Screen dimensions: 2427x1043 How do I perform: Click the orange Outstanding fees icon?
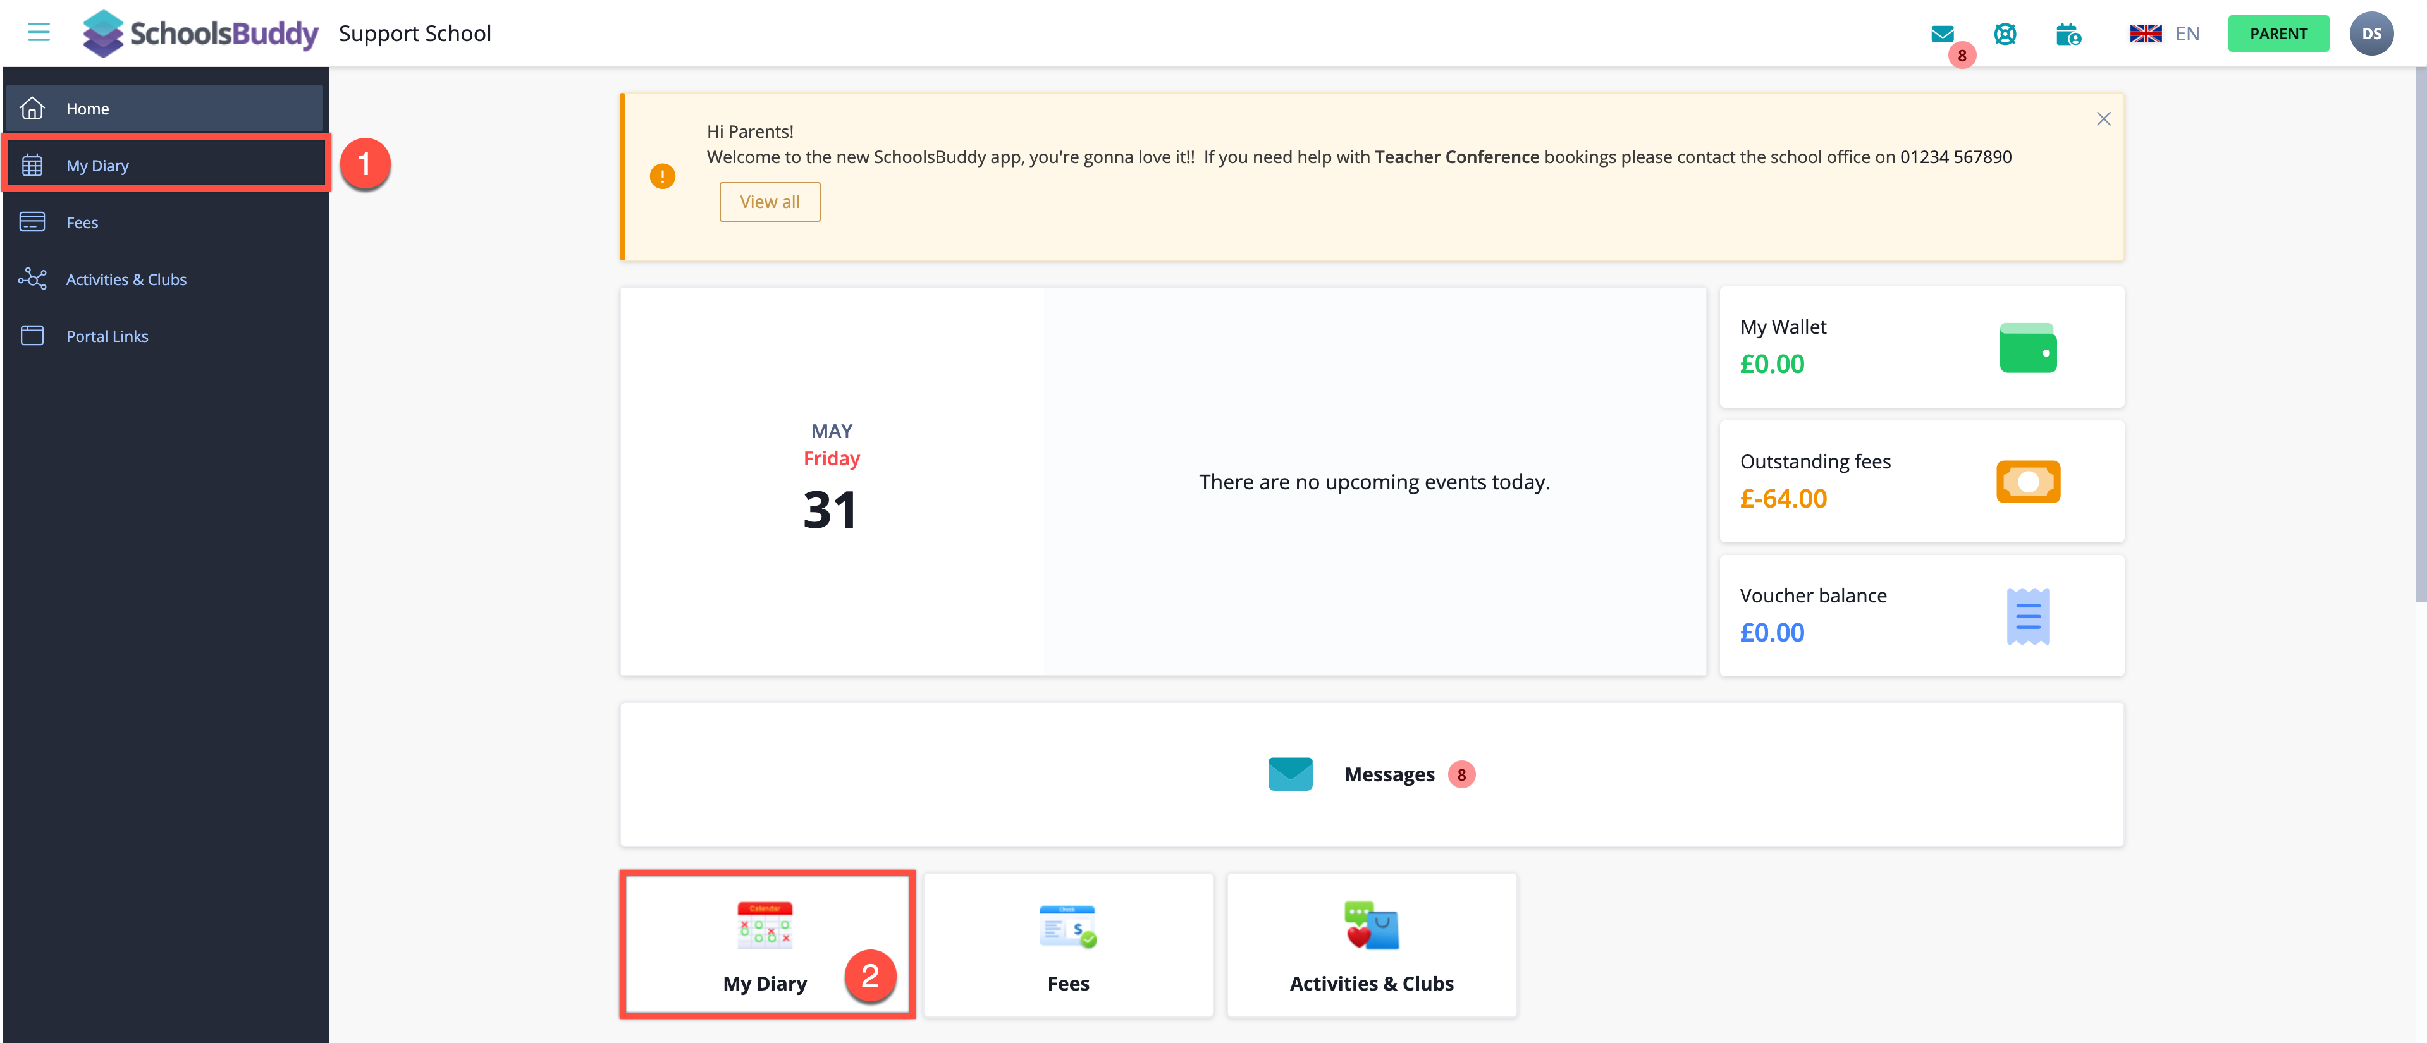pyautogui.click(x=2027, y=482)
